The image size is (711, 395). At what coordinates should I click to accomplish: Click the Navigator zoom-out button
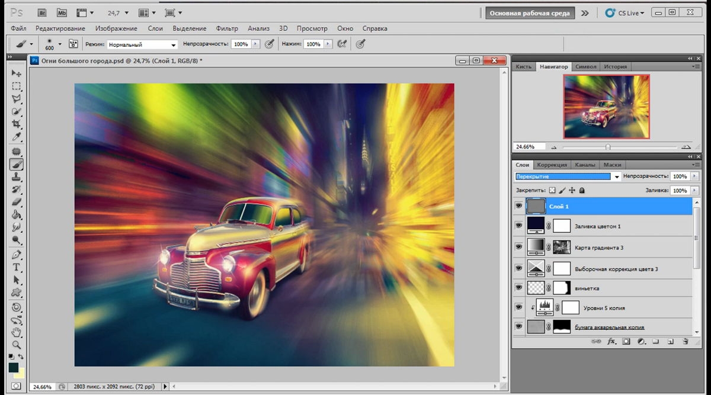[x=553, y=147]
